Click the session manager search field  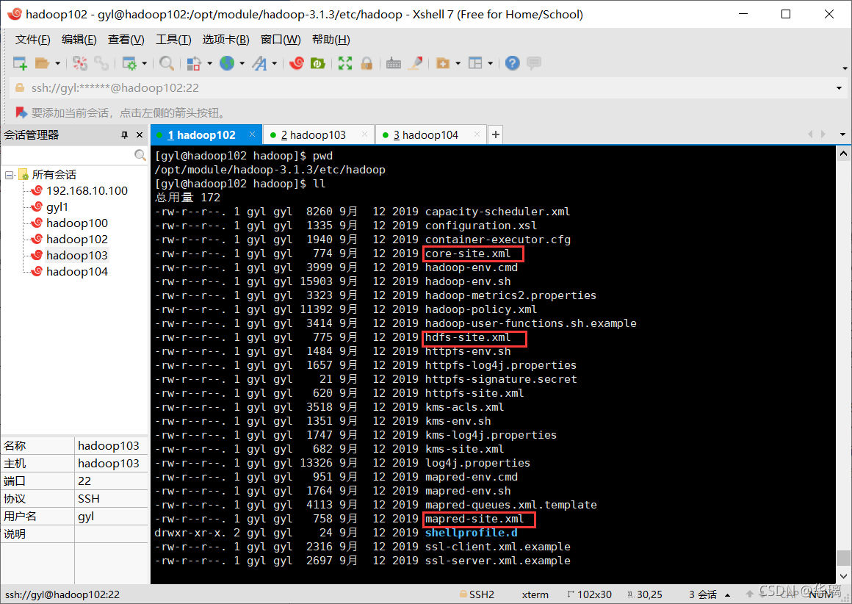[68, 156]
